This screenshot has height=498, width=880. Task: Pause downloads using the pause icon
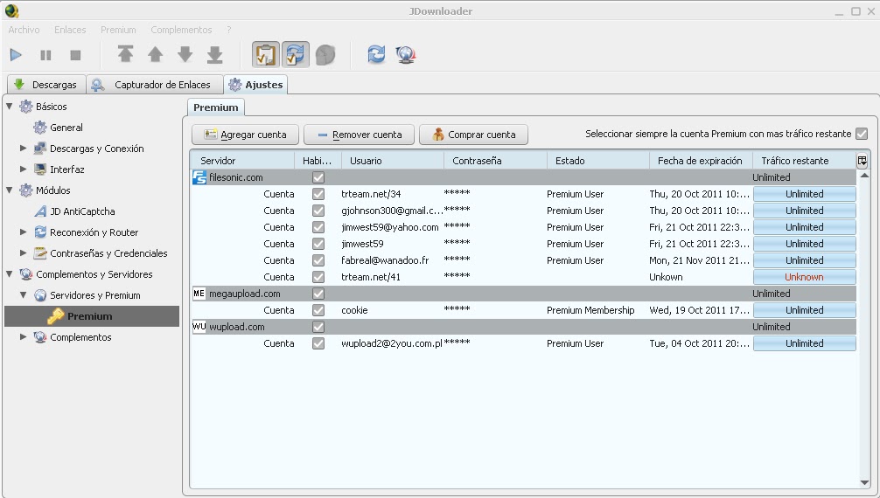pyautogui.click(x=46, y=55)
